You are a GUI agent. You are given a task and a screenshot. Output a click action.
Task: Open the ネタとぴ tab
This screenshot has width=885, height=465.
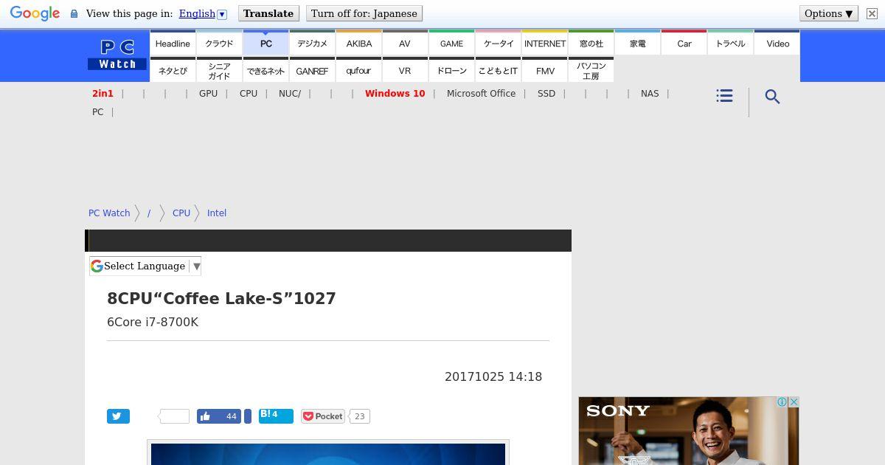click(x=173, y=70)
